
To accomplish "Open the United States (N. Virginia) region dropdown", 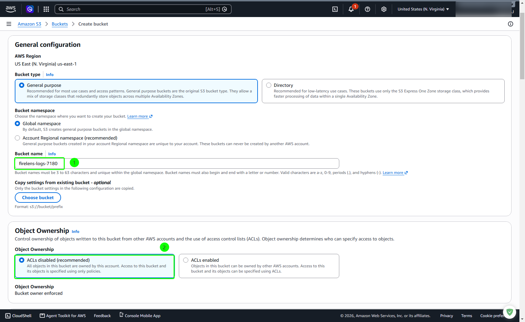I will tap(423, 9).
